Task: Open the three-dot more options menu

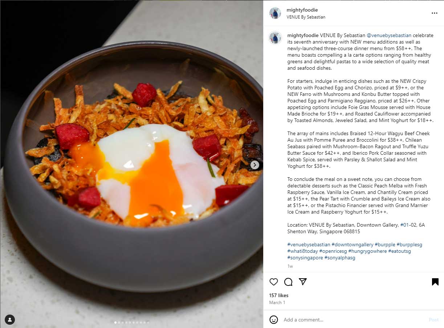Action: (434, 13)
